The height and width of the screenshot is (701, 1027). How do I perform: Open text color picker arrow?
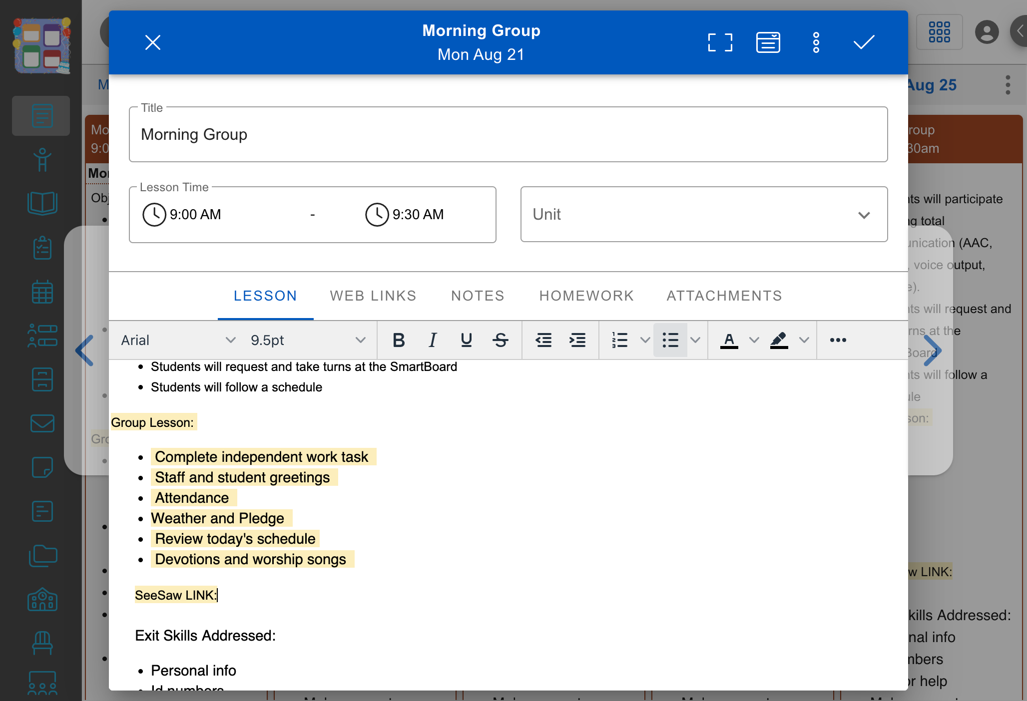coord(754,340)
